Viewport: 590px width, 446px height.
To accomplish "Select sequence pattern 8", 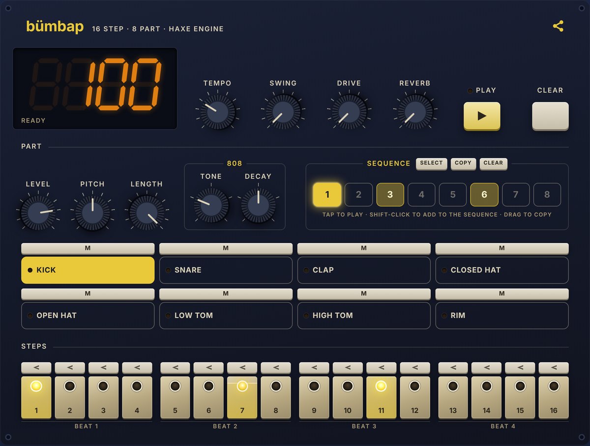I will pos(547,195).
